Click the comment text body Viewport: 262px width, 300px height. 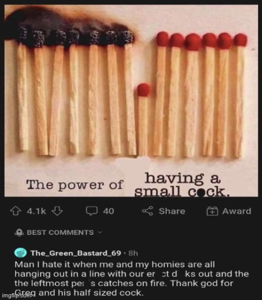click(x=132, y=279)
